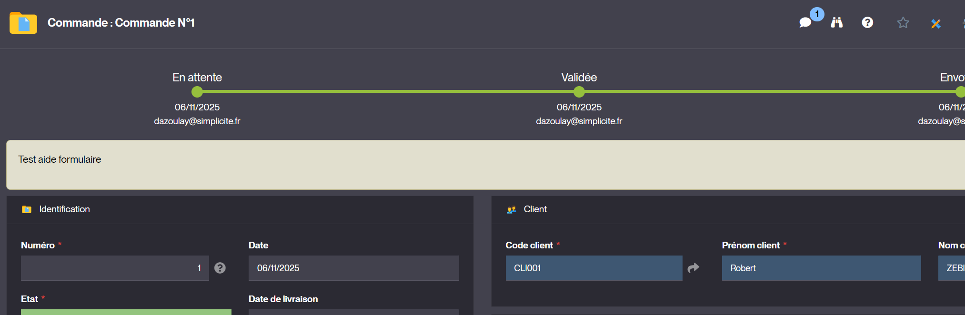Screen dimensions: 965x315
Task: Click into the Numéro input field
Action: point(114,268)
